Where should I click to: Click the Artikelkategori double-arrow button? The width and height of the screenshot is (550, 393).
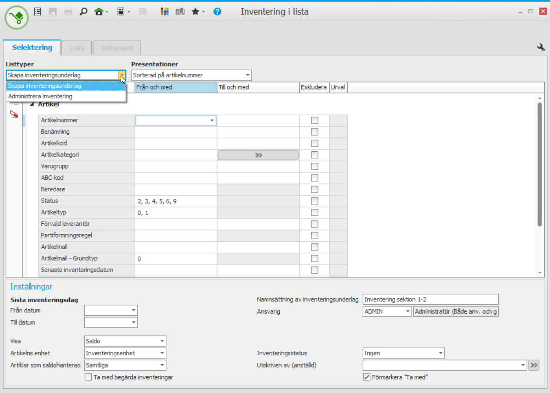point(258,155)
